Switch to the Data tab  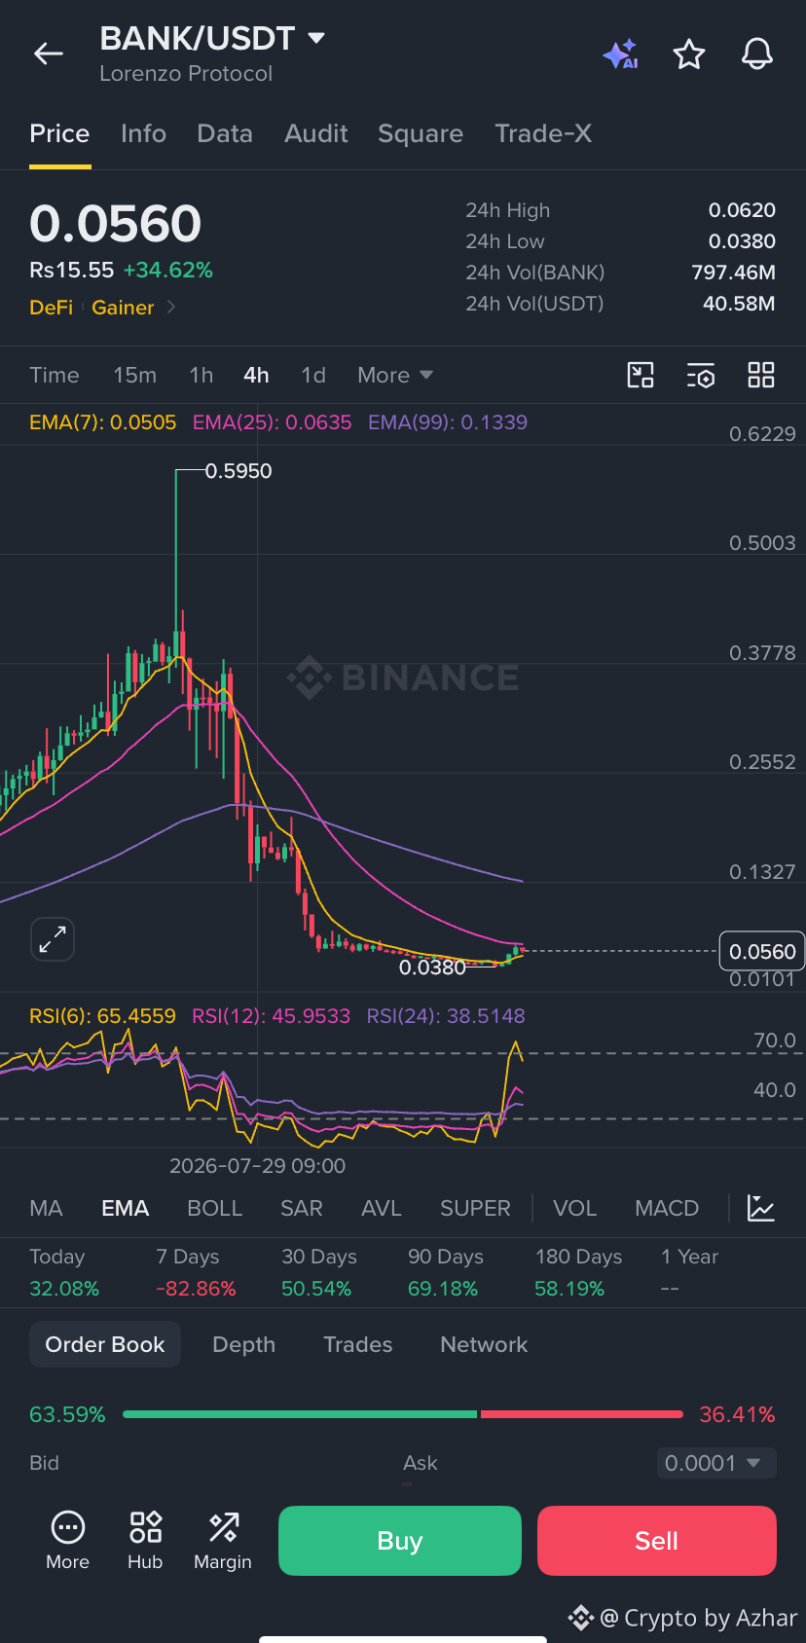(225, 133)
